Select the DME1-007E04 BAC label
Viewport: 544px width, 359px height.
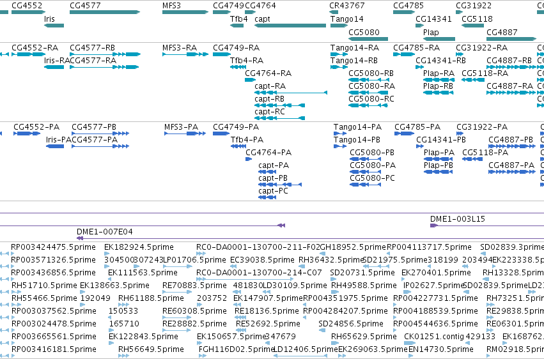click(104, 232)
